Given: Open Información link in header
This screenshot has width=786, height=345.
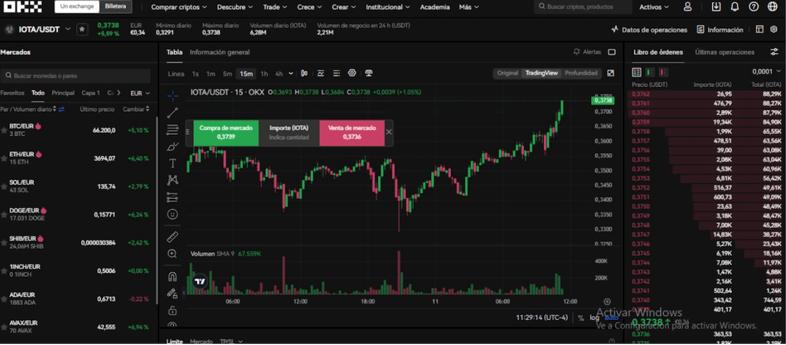Looking at the screenshot, I should 720,29.
